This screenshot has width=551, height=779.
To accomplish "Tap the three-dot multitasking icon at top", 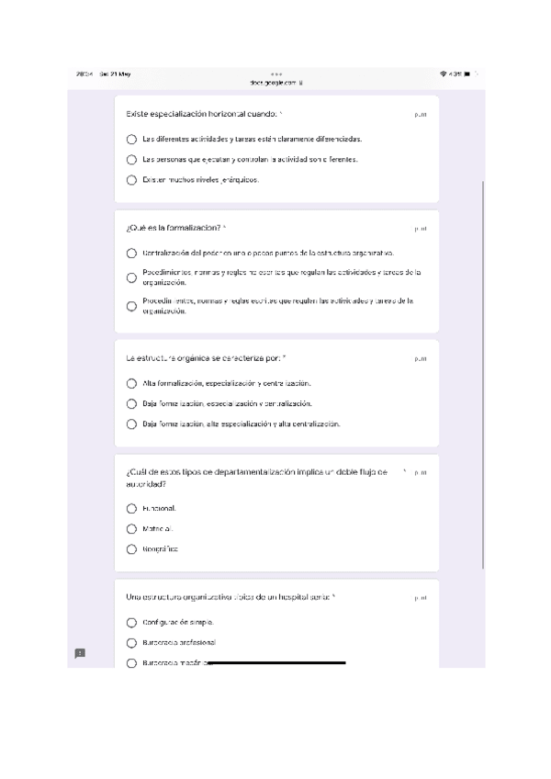I will click(x=276, y=73).
